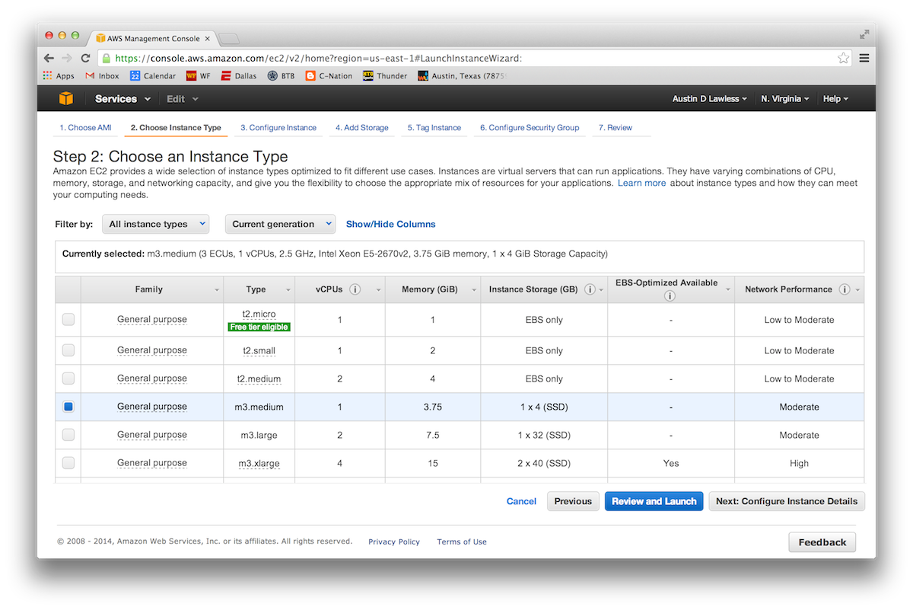Screen dimensions: 913x610
Task: Open the Terms of Use link
Action: (x=462, y=542)
